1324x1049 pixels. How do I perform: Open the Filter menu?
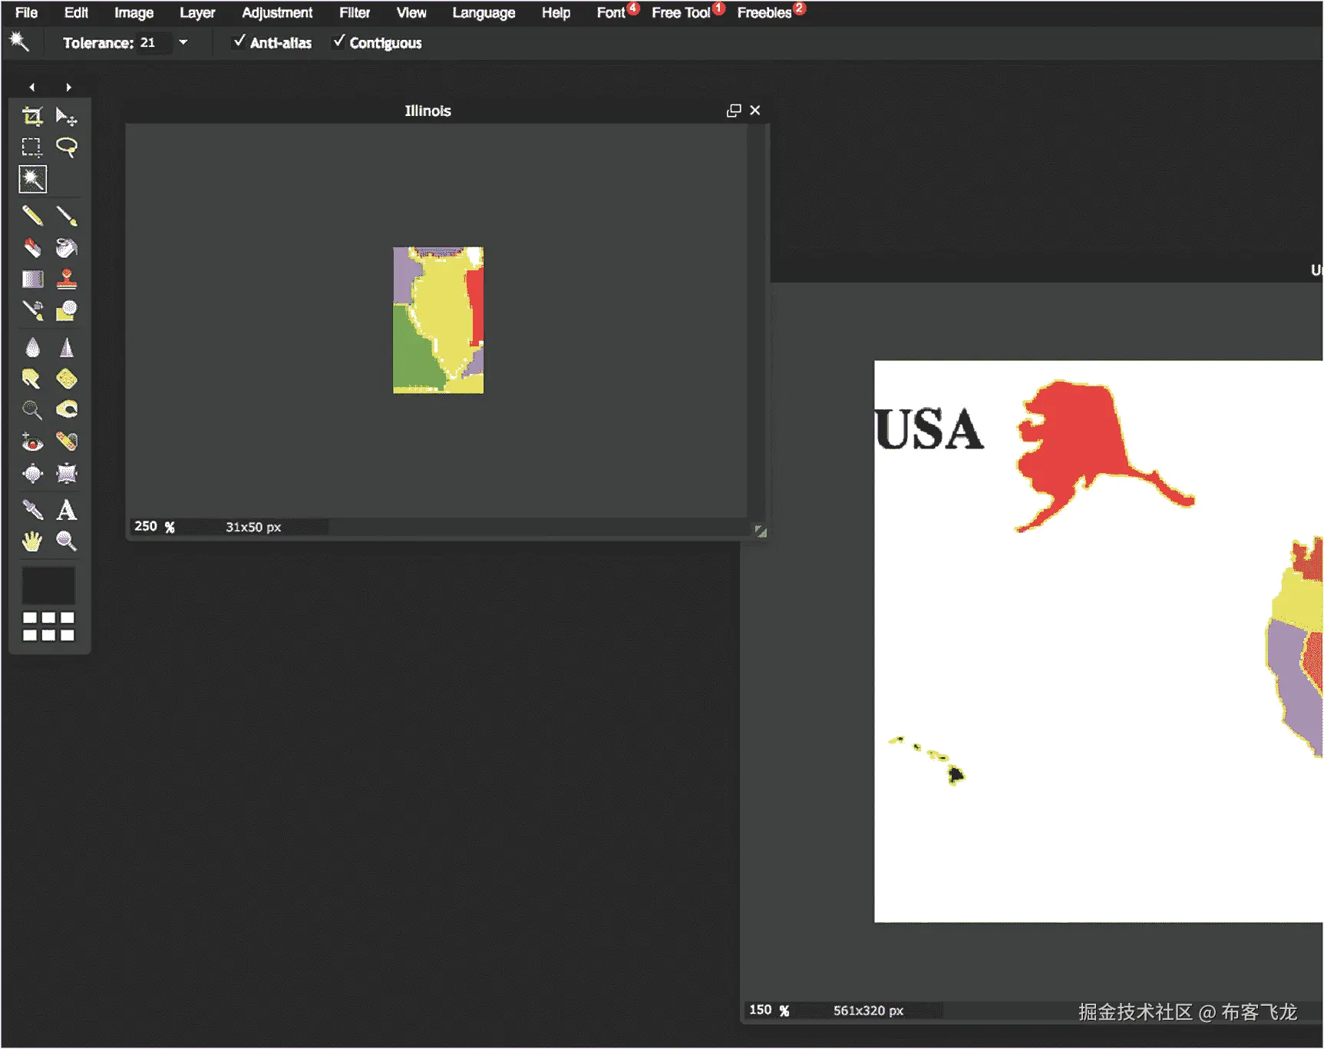point(355,12)
